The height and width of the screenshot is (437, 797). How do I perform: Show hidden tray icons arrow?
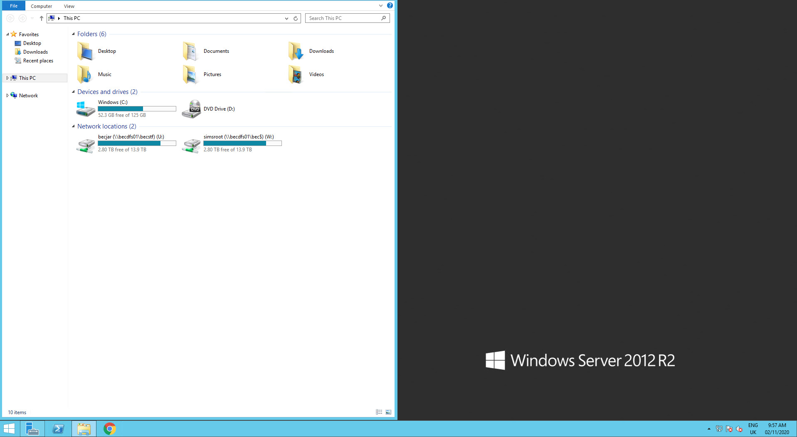(709, 429)
